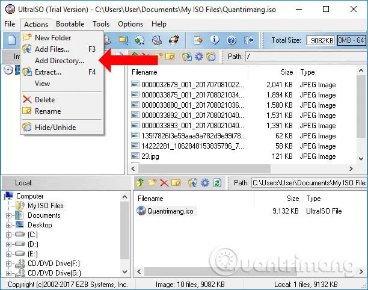
Task: Select the Computer tree root item
Action: 30,196
